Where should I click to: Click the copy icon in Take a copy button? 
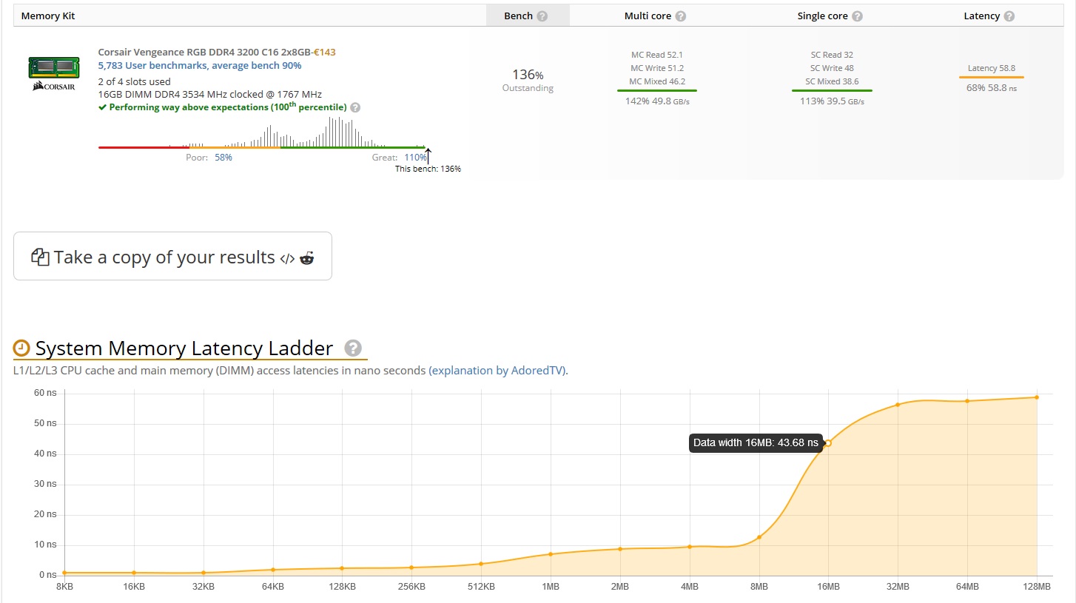pyautogui.click(x=39, y=257)
